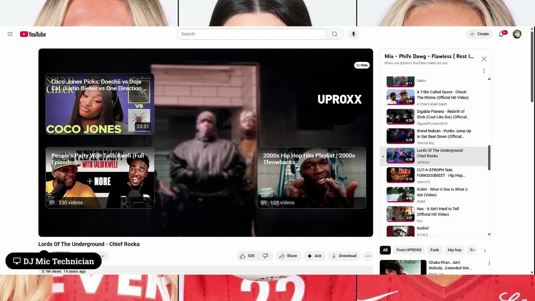Screen dimensions: 535x301
Task: Open People's Party With Talib Kweli playlist
Action: click(100, 178)
